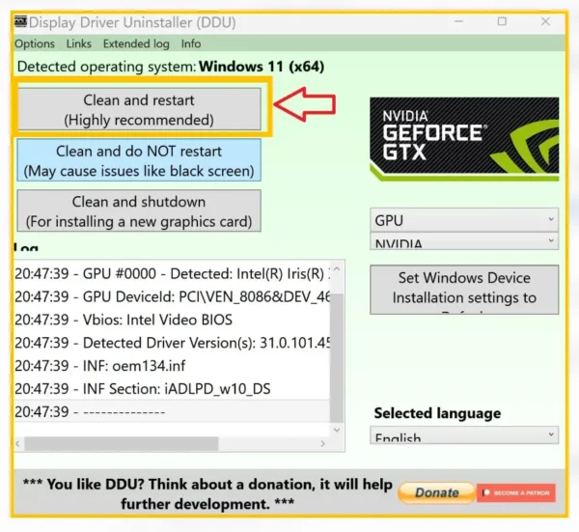Select log line 'INF Section: iADLPD_w10_DS'
Screen dimensions: 579x532
[172, 389]
